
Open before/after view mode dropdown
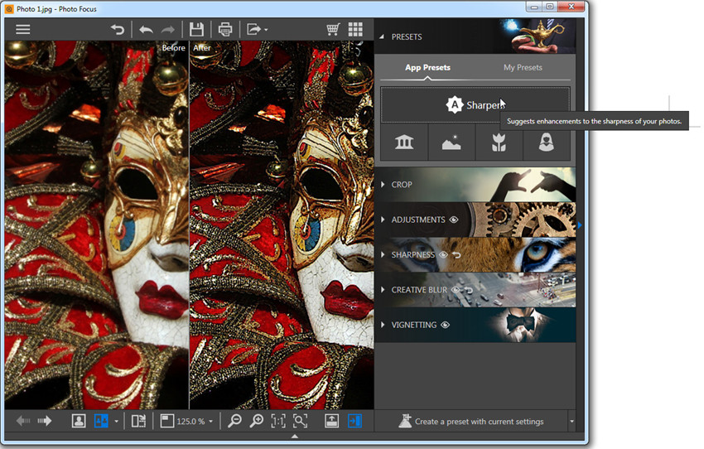[x=116, y=421]
